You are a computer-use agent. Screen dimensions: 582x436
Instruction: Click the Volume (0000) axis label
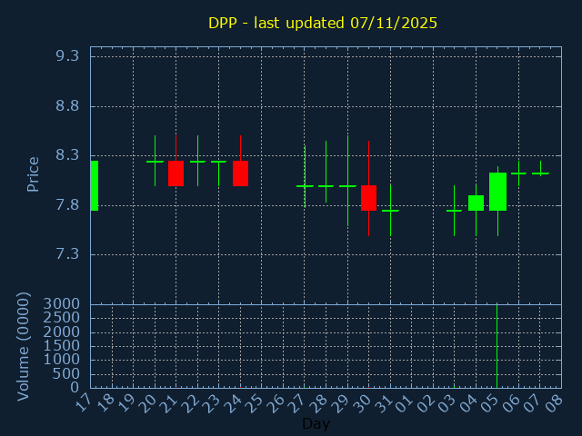click(x=25, y=346)
